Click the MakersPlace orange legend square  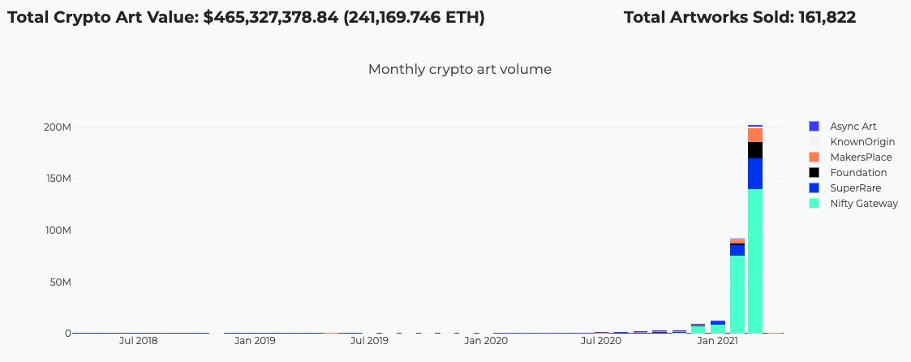814,157
